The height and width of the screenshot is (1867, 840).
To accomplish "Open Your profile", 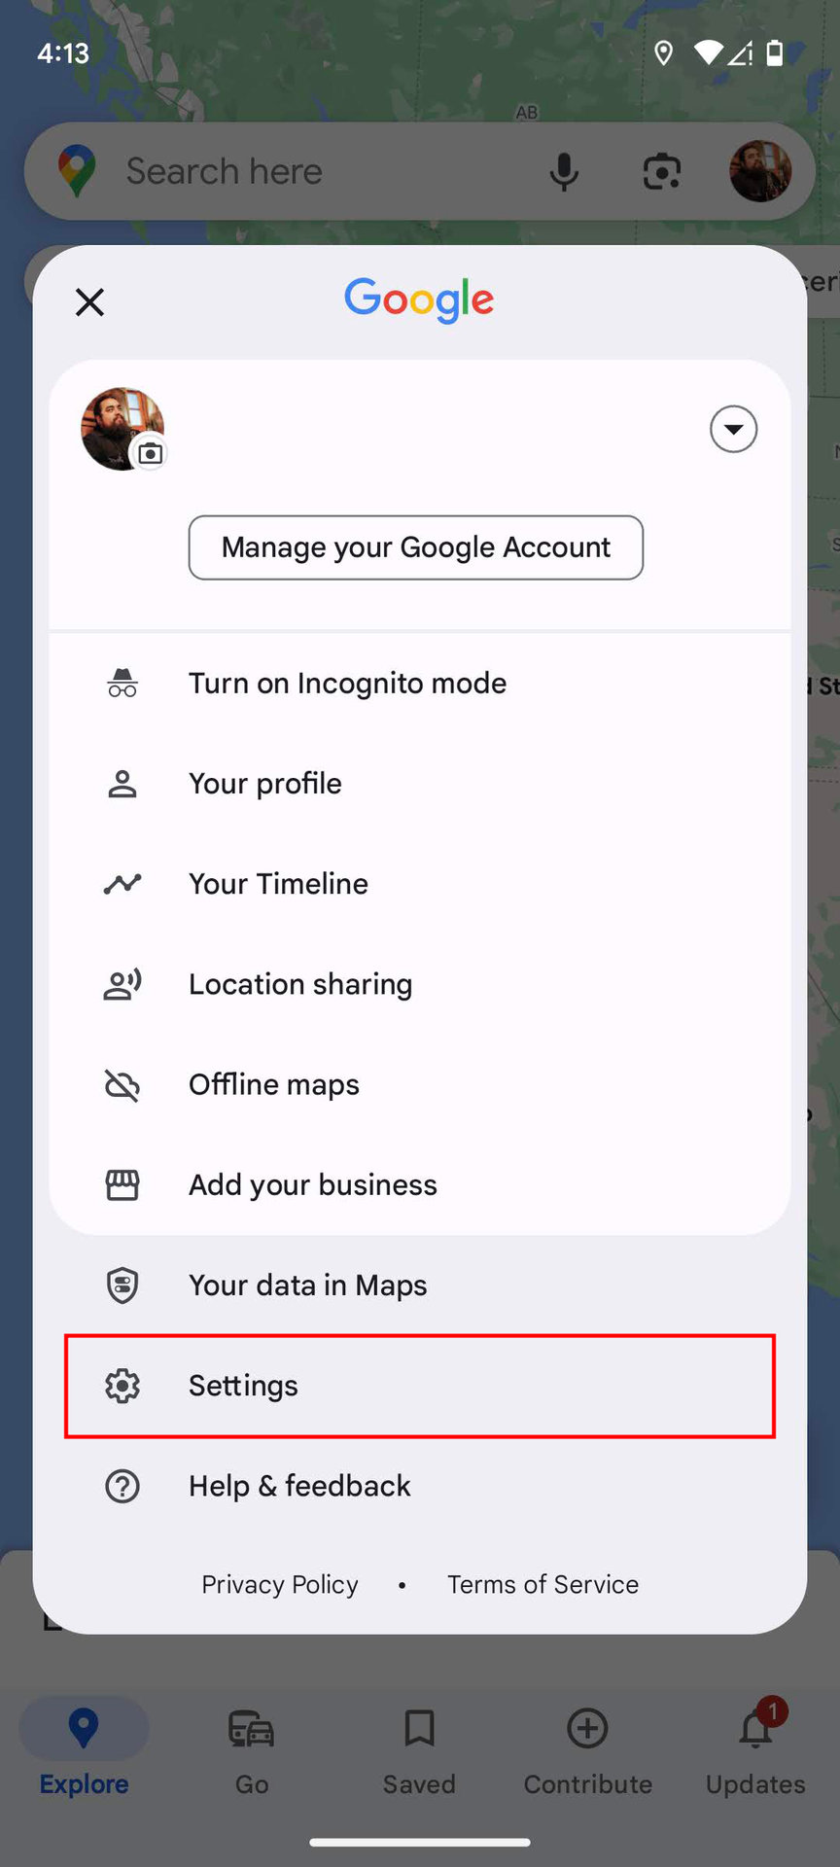I will coord(264,784).
